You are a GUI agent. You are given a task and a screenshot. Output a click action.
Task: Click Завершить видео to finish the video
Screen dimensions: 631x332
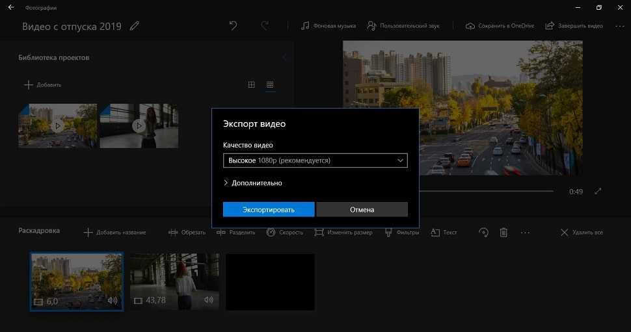(x=574, y=26)
